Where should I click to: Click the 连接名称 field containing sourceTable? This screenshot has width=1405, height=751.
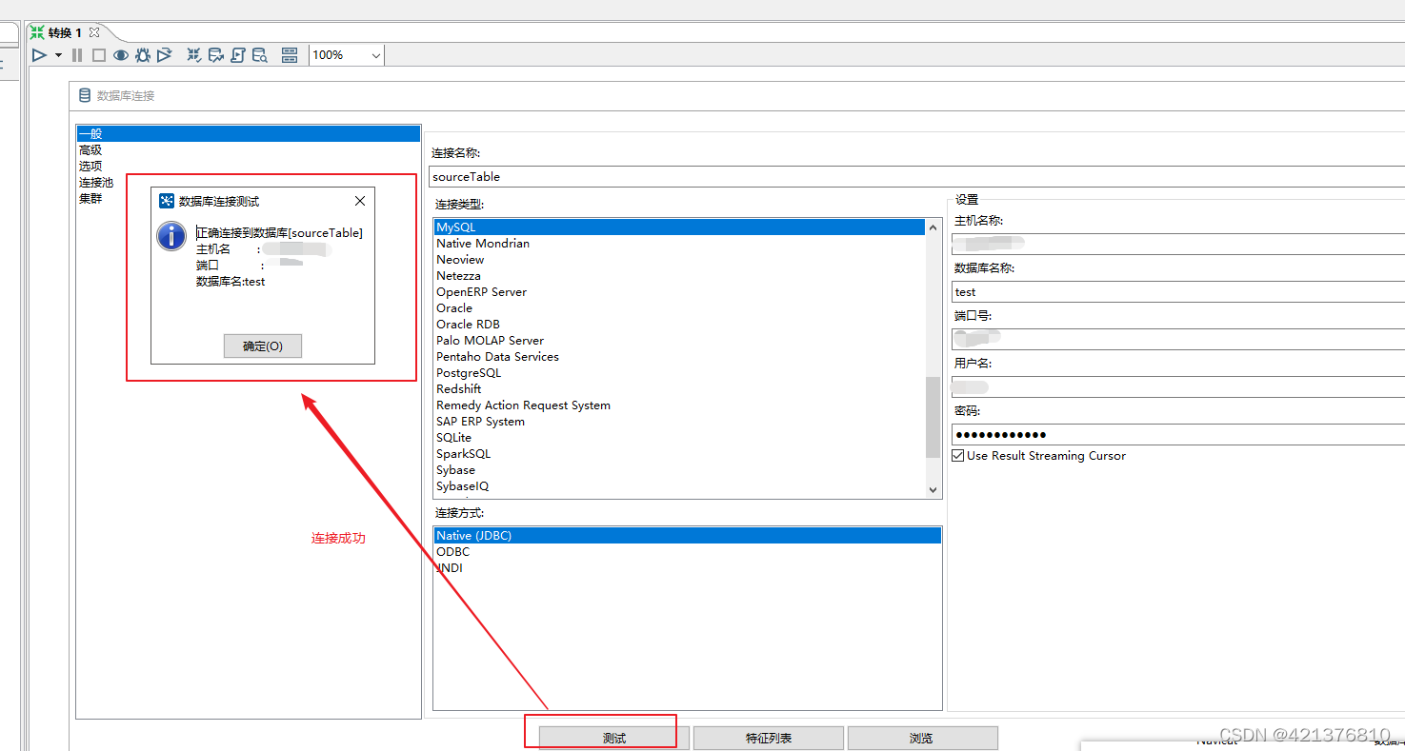point(916,176)
